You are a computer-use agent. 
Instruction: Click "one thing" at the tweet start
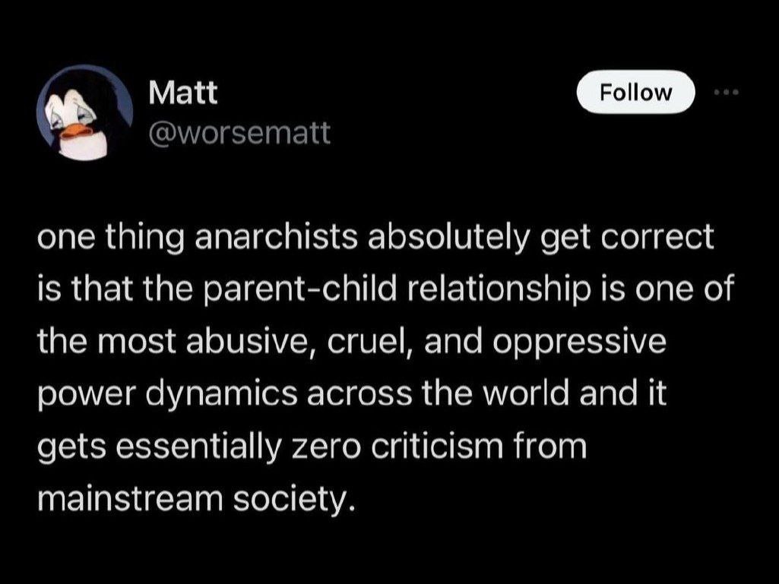[x=95, y=238]
